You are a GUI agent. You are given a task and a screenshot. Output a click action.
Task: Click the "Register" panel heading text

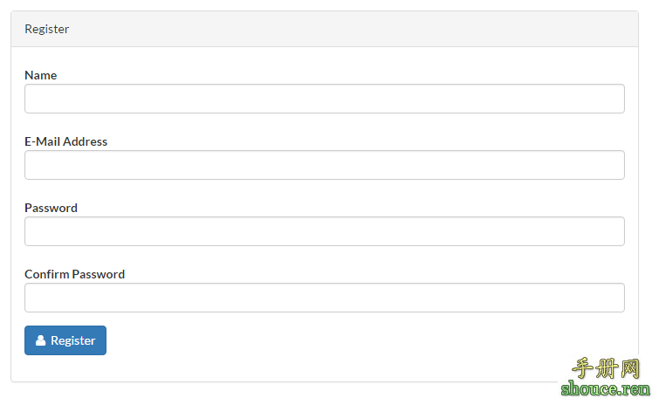coord(47,29)
